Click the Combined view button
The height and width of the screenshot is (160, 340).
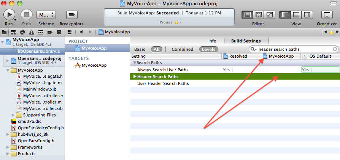[182, 49]
